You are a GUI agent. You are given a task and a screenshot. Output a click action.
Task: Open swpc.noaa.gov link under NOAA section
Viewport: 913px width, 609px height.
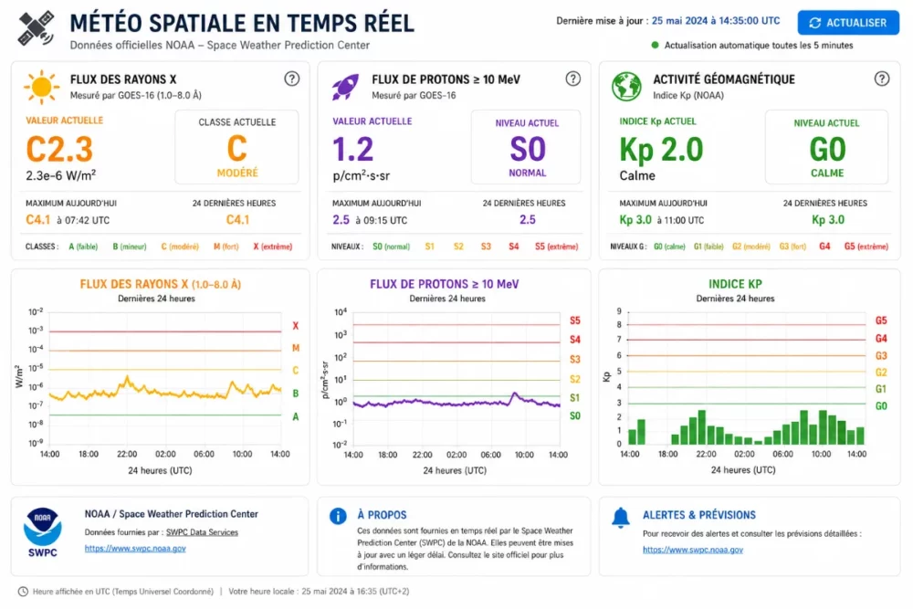(135, 549)
